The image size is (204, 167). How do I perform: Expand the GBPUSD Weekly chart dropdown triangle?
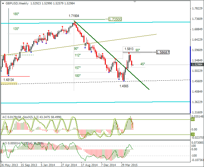[3, 3]
